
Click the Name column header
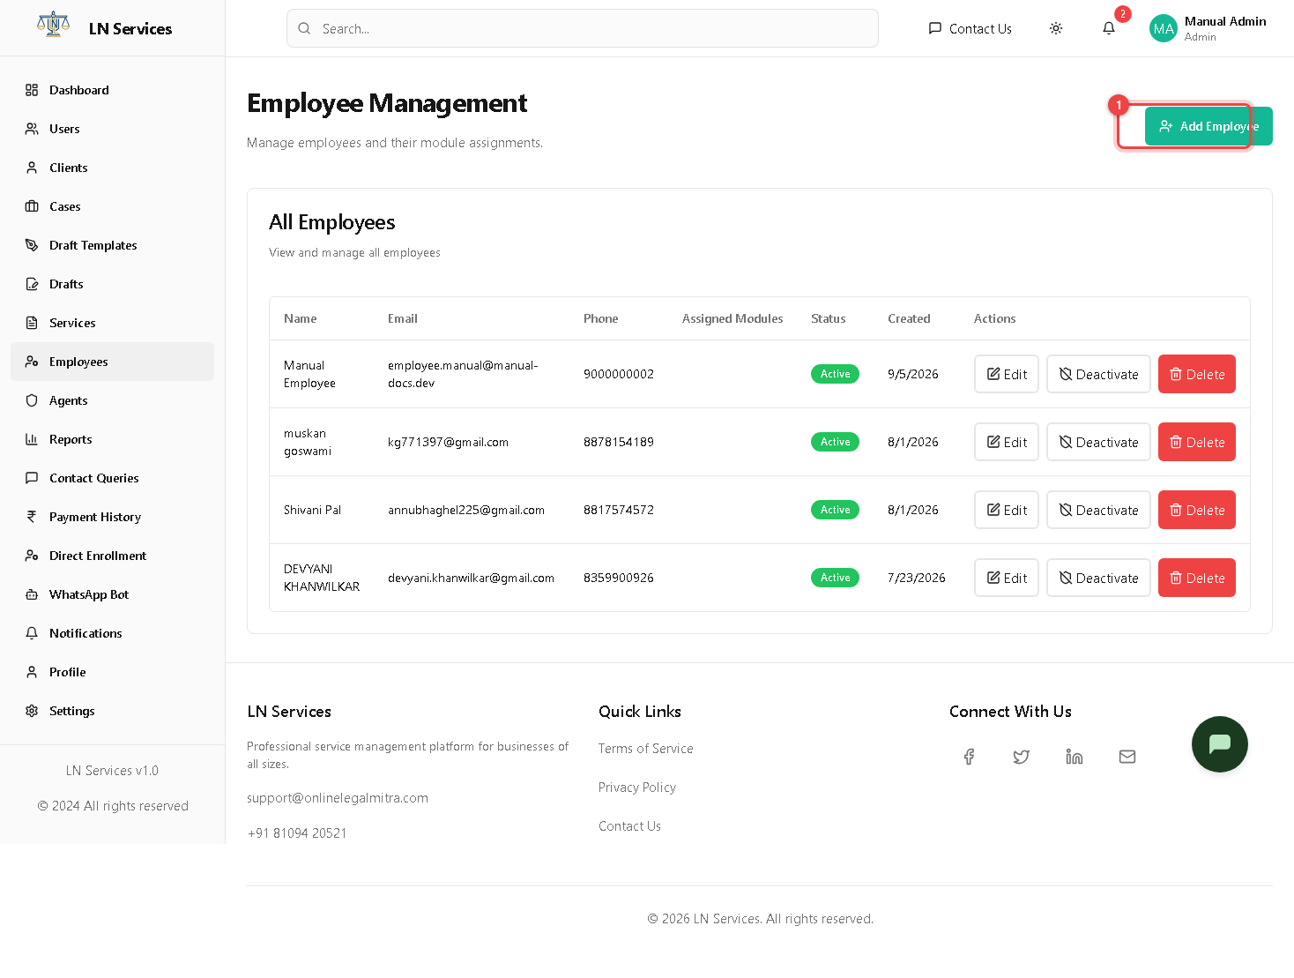point(301,318)
